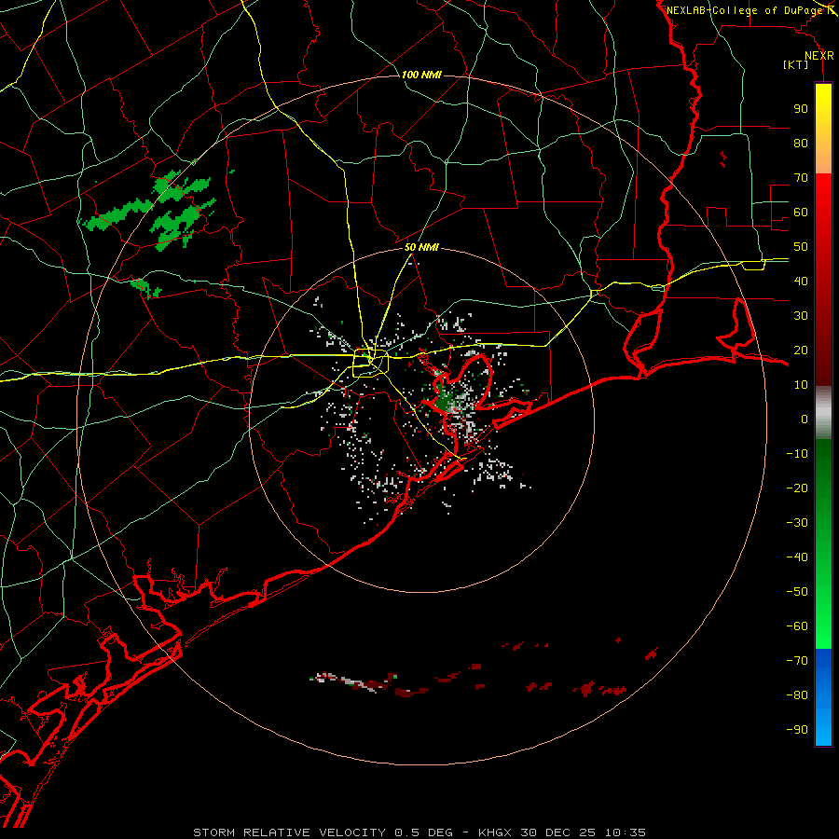Pick the yellow top segment of velocity scale

pos(823,129)
